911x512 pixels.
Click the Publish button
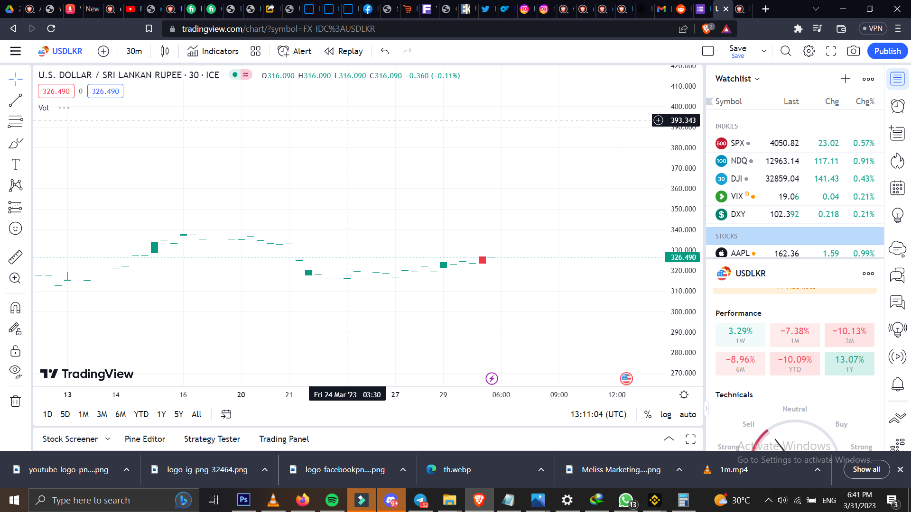coord(887,51)
